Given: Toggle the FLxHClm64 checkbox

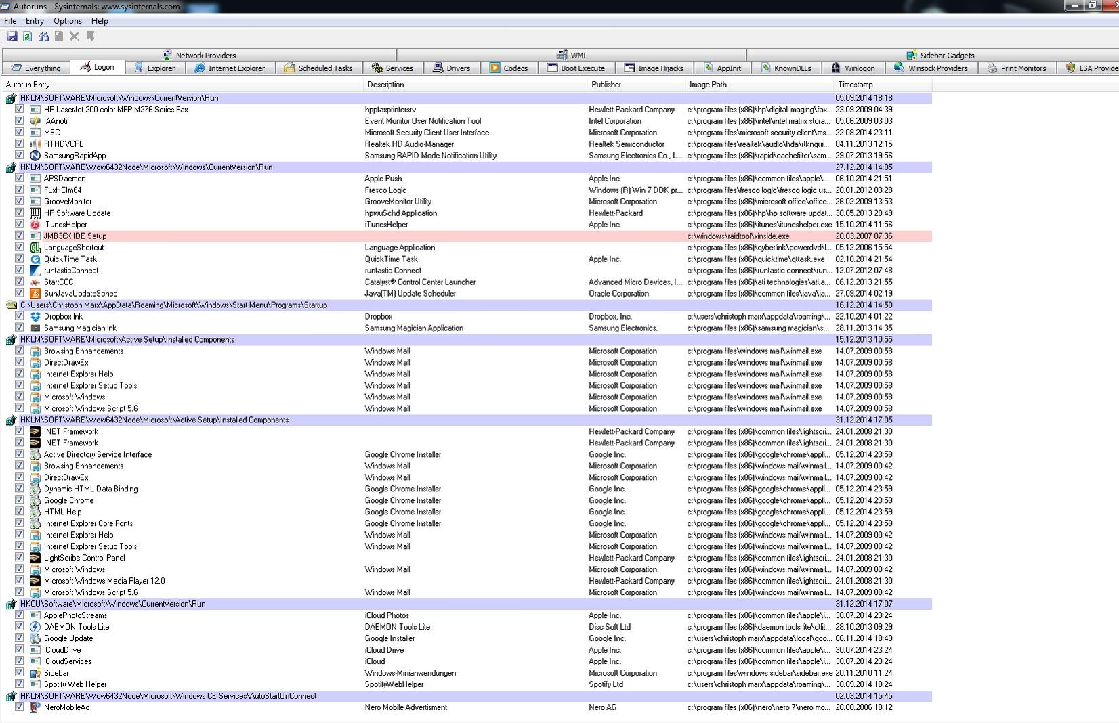Looking at the screenshot, I should pyautogui.click(x=19, y=190).
